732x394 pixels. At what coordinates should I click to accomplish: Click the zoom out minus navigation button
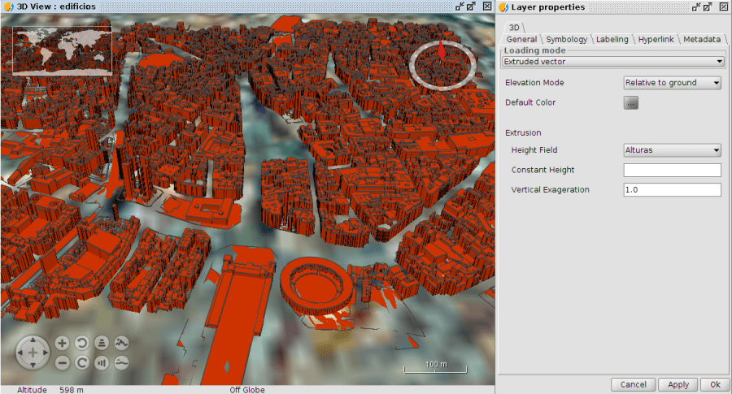click(62, 363)
